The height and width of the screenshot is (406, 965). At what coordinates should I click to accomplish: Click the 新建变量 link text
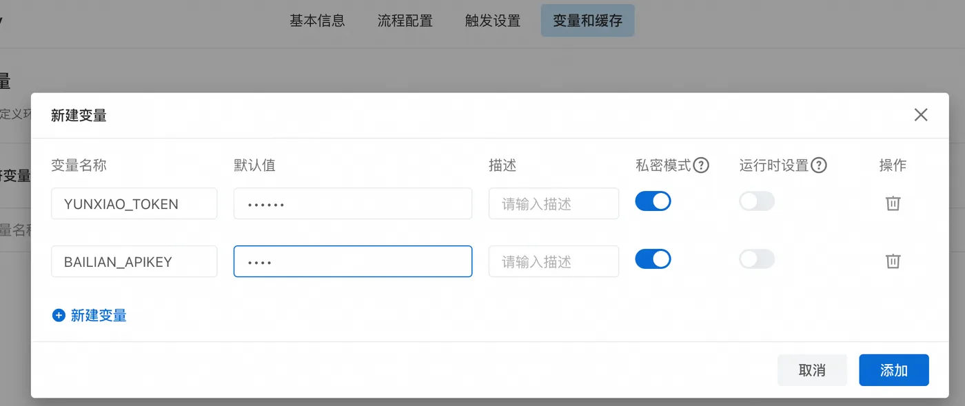[99, 316]
